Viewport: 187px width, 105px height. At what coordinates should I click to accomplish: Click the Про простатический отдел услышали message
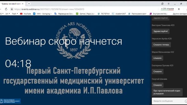(167, 92)
